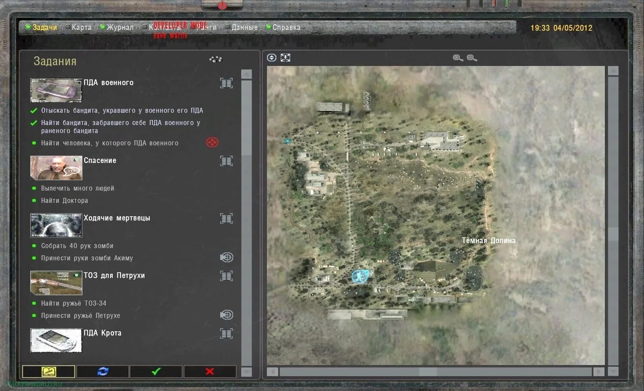
Task: Click the Тёмная Долина map label
Action: tap(489, 241)
